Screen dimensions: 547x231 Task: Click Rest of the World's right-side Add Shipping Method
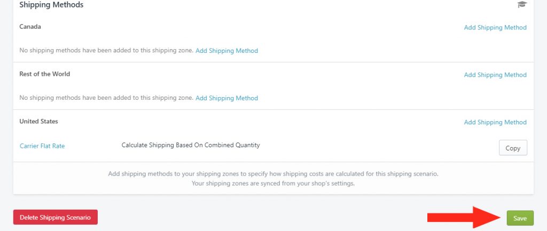[495, 75]
